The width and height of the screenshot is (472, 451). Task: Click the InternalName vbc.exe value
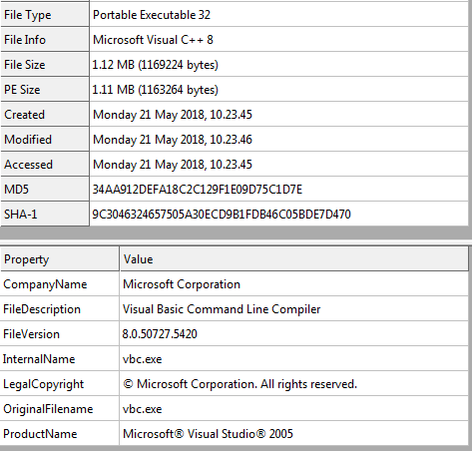pyautogui.click(x=142, y=359)
